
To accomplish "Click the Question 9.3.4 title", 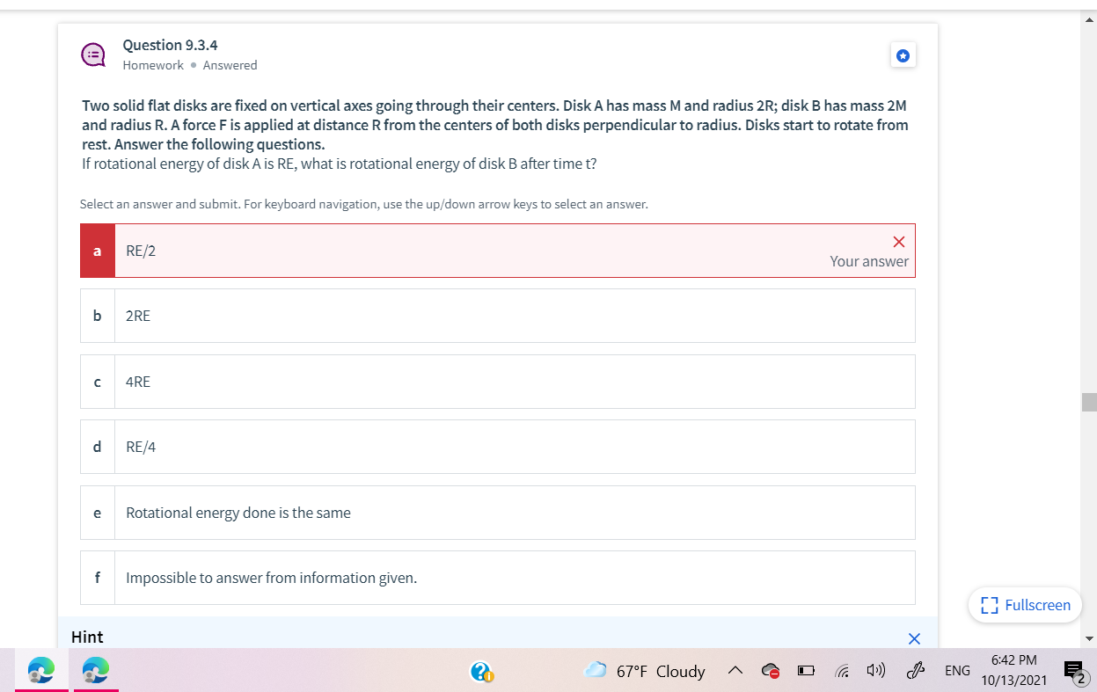I will (x=170, y=45).
